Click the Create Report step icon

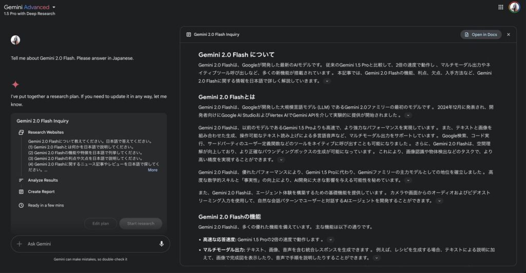(21, 192)
